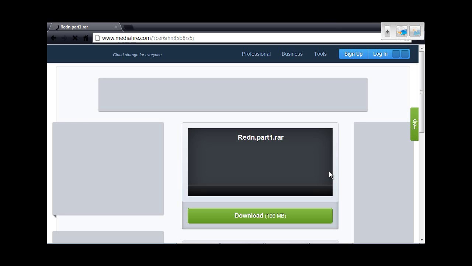Click the right sidebar ad placeholder
Screen dimensions: 472x266
pos(383,183)
